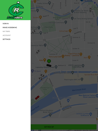Tap the Helfrich Brothers Boiler Works pin
98x131 pixels.
click(50, 115)
